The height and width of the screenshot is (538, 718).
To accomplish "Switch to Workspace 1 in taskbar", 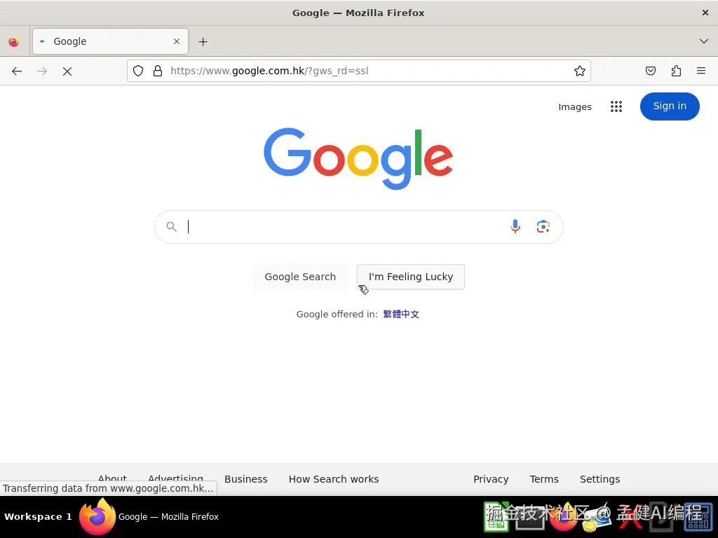I will pos(38,516).
